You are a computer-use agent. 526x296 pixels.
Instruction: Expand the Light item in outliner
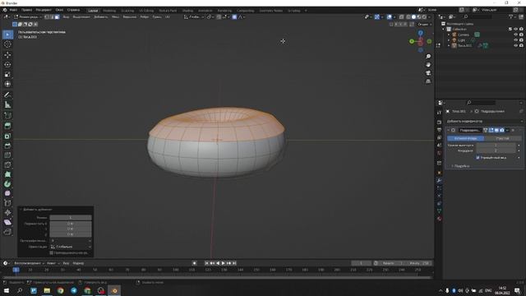point(449,40)
